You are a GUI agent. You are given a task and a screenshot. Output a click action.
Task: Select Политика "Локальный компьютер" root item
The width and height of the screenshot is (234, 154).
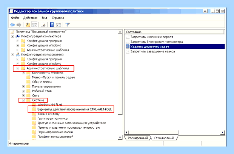click(41, 32)
